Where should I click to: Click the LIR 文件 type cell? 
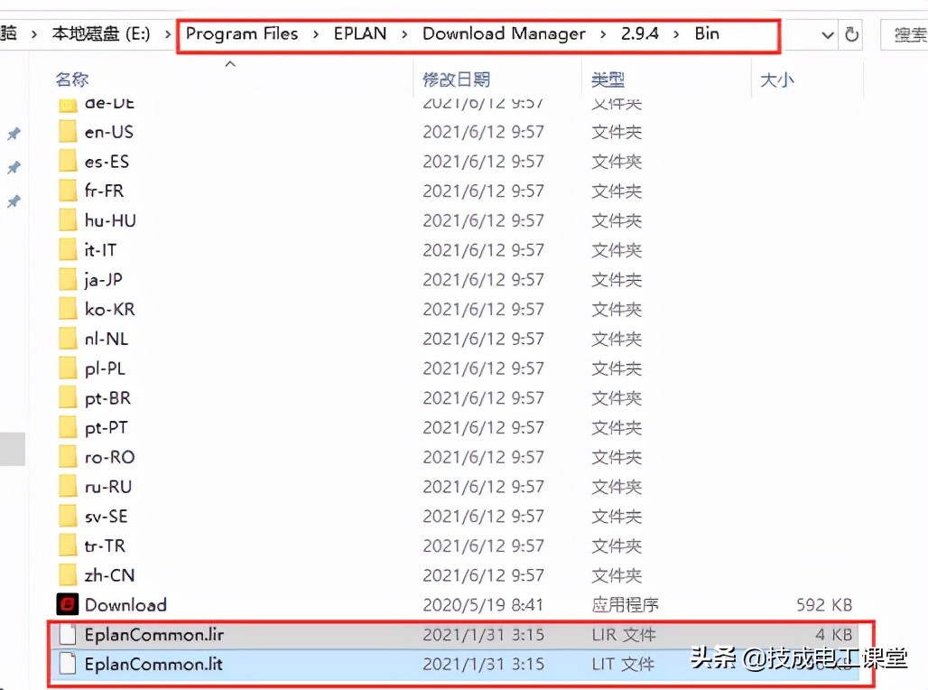pos(624,635)
